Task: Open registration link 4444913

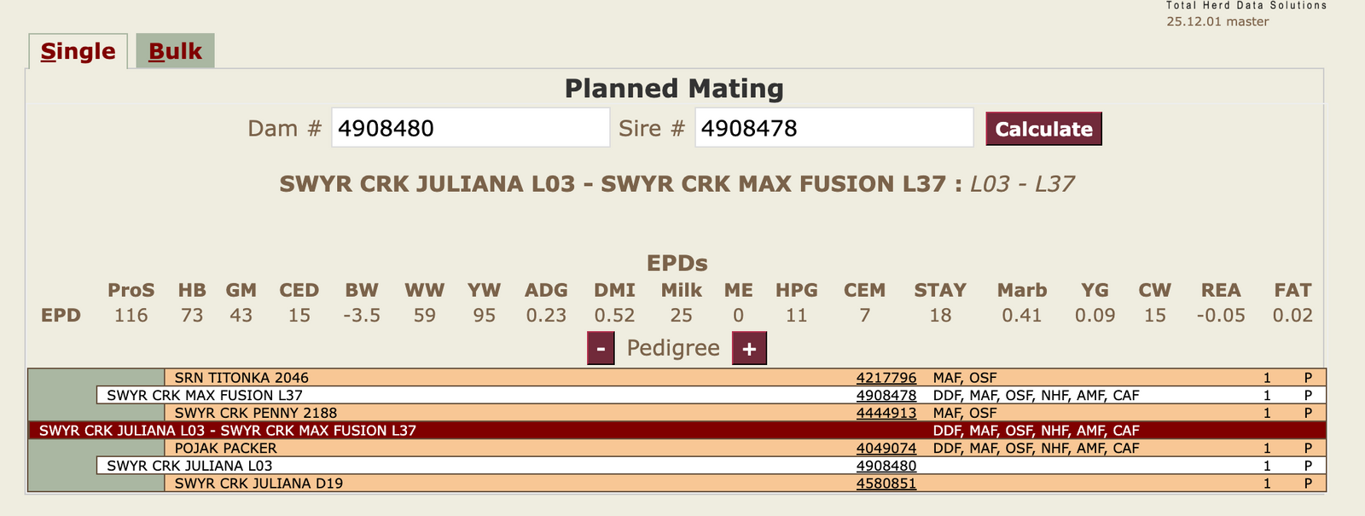Action: [x=886, y=413]
